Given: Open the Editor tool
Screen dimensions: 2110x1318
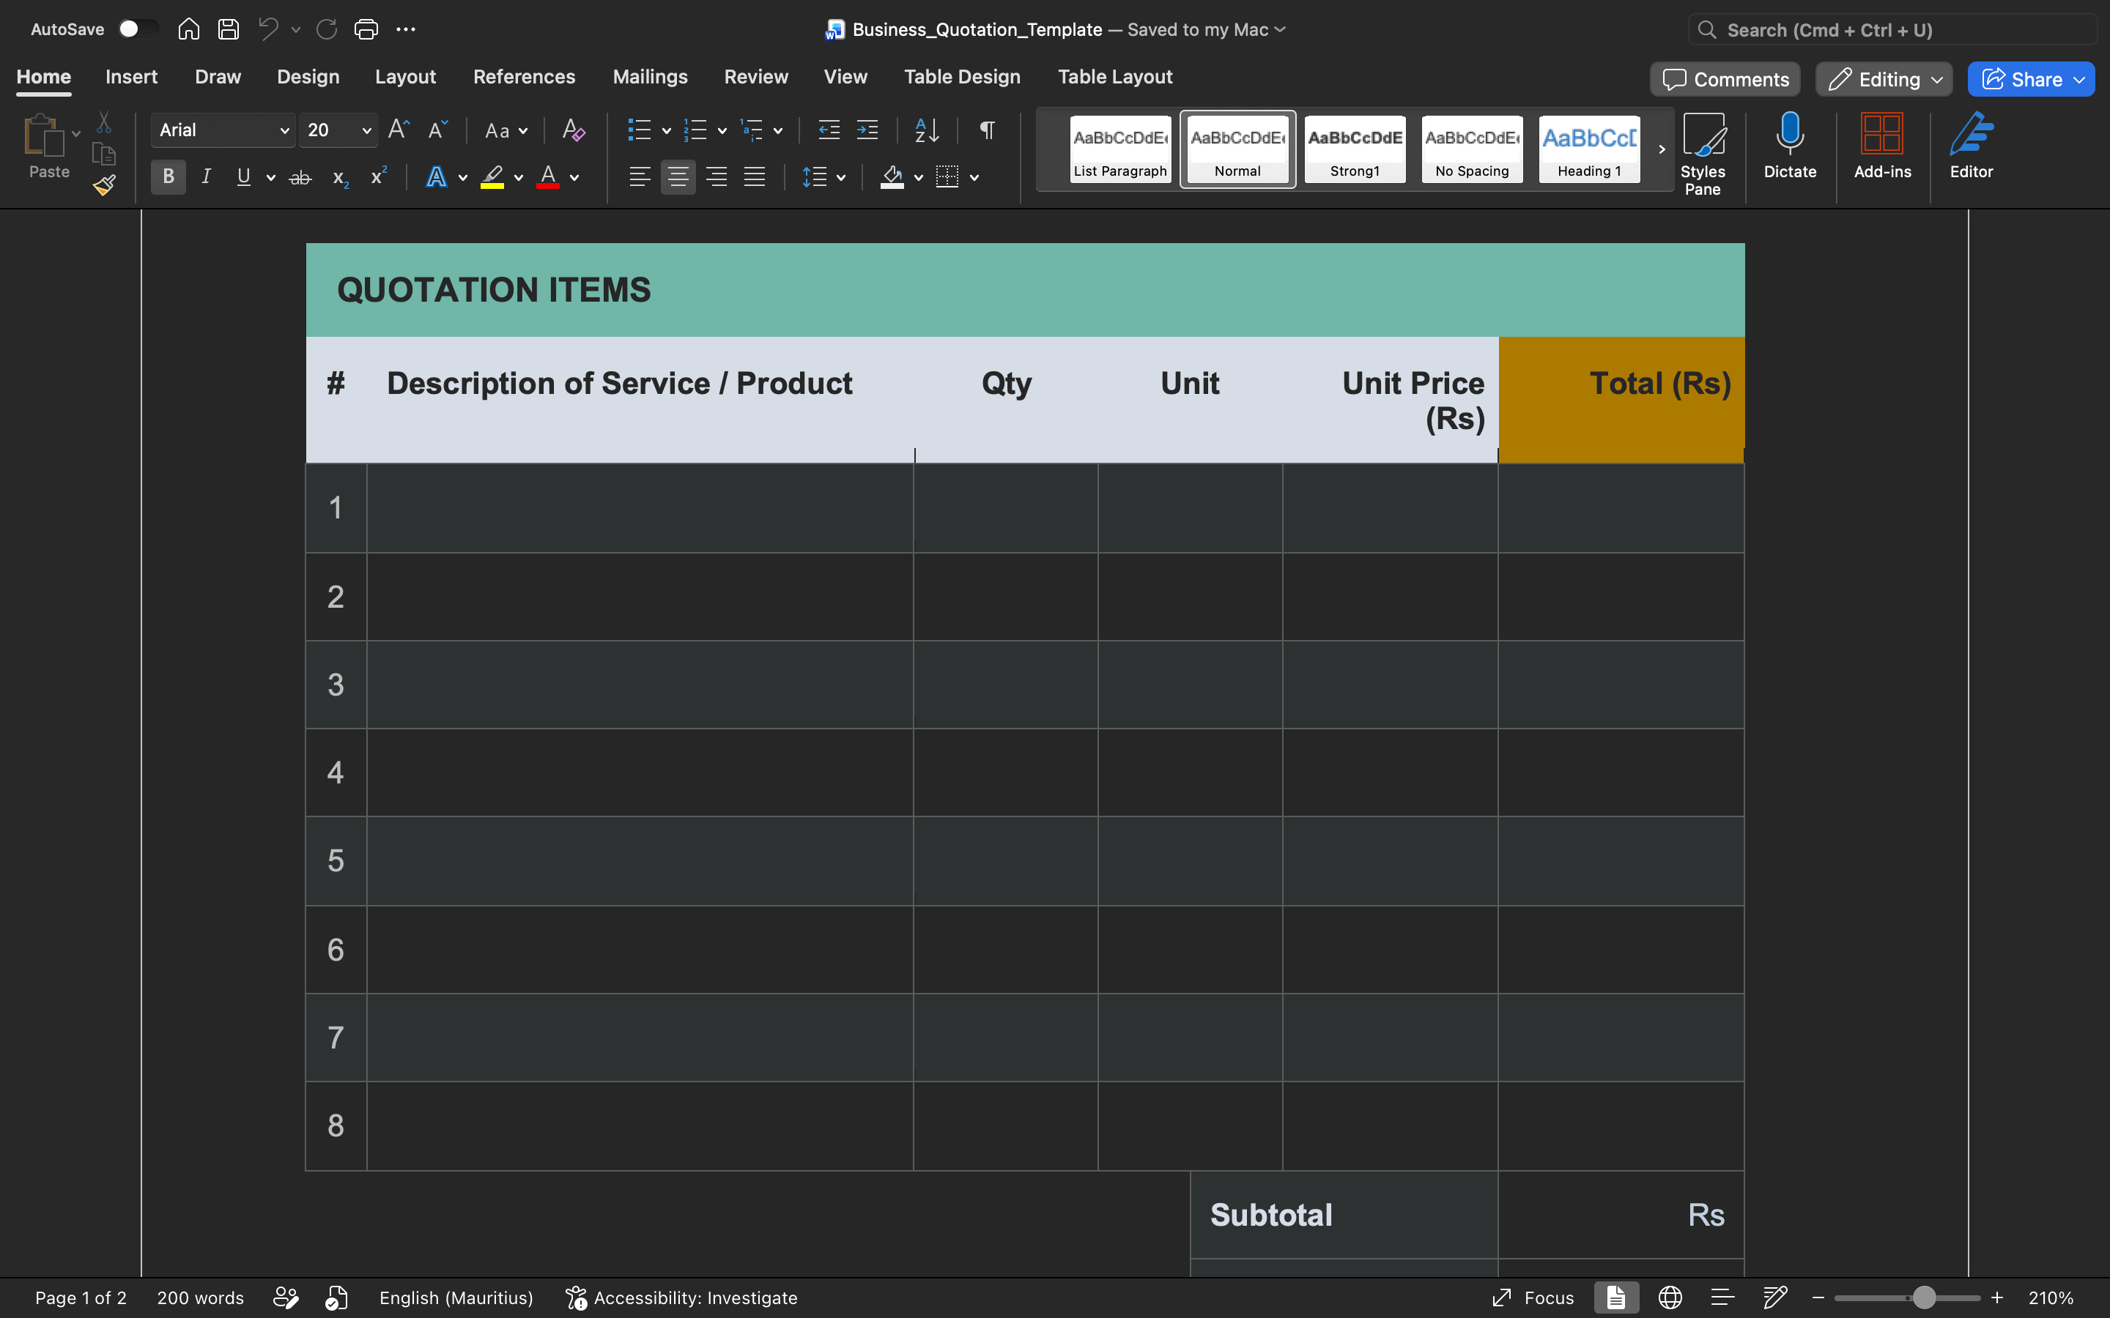Looking at the screenshot, I should click(x=1972, y=146).
